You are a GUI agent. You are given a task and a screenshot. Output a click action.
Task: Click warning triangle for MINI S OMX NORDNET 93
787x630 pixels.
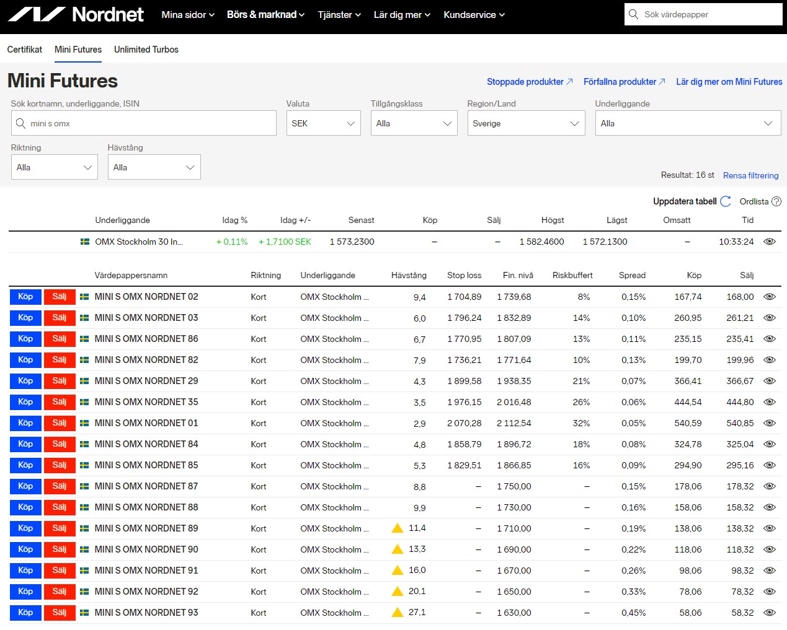(x=398, y=613)
